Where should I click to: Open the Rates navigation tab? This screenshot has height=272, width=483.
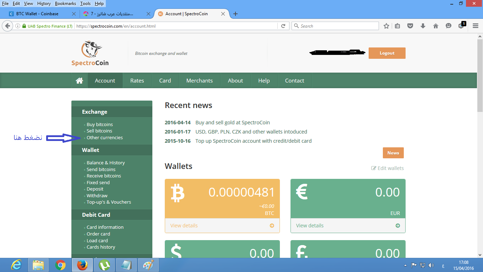coord(137,81)
